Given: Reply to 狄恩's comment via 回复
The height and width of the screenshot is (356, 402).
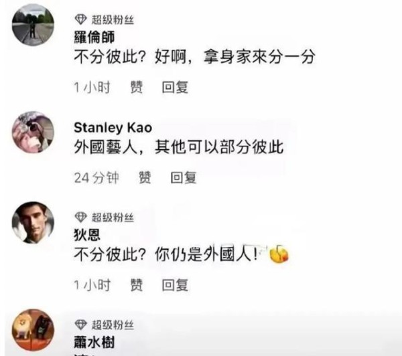Looking at the screenshot, I should (175, 285).
